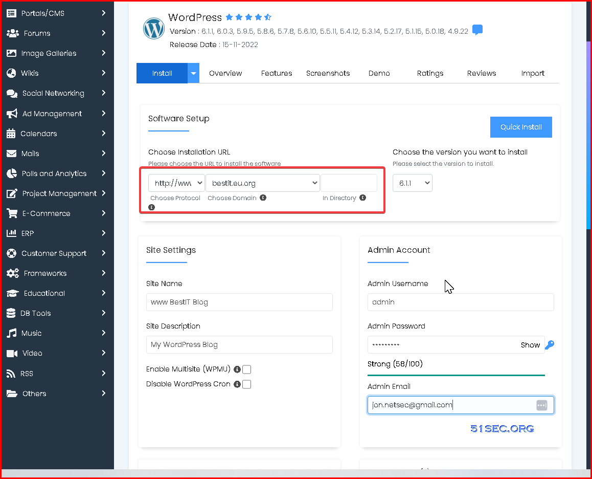Open the Choose Domain dropdown

263,183
